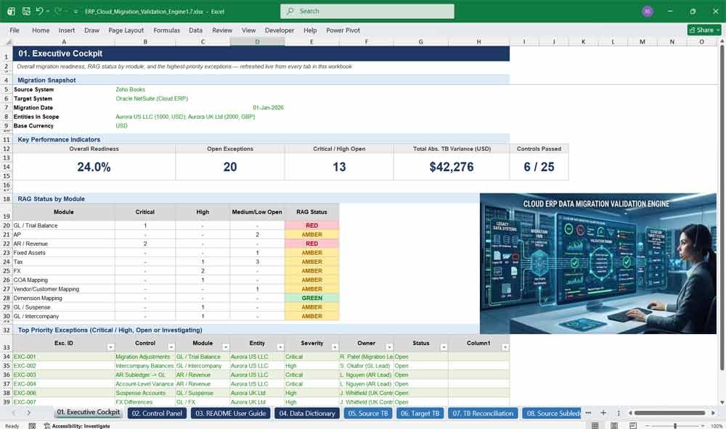Open the Entity column filter dropdown
The image size is (726, 429).
(x=280, y=347)
